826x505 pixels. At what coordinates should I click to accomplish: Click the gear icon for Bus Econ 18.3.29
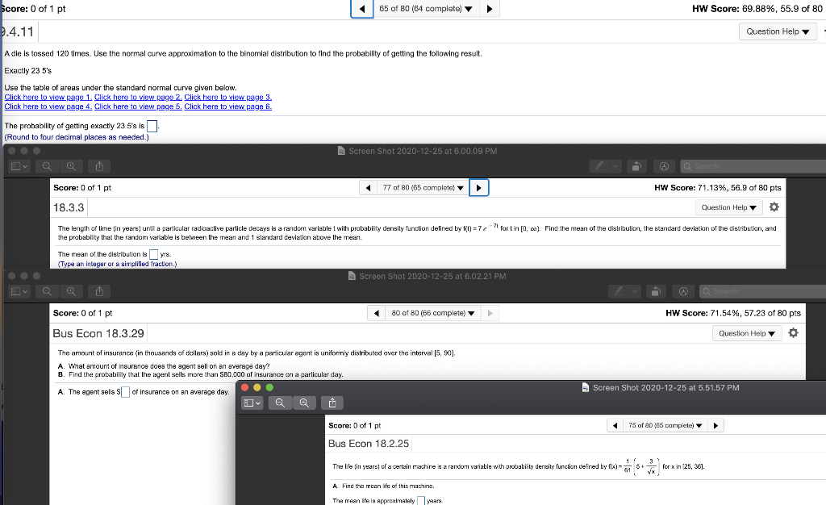coord(794,333)
